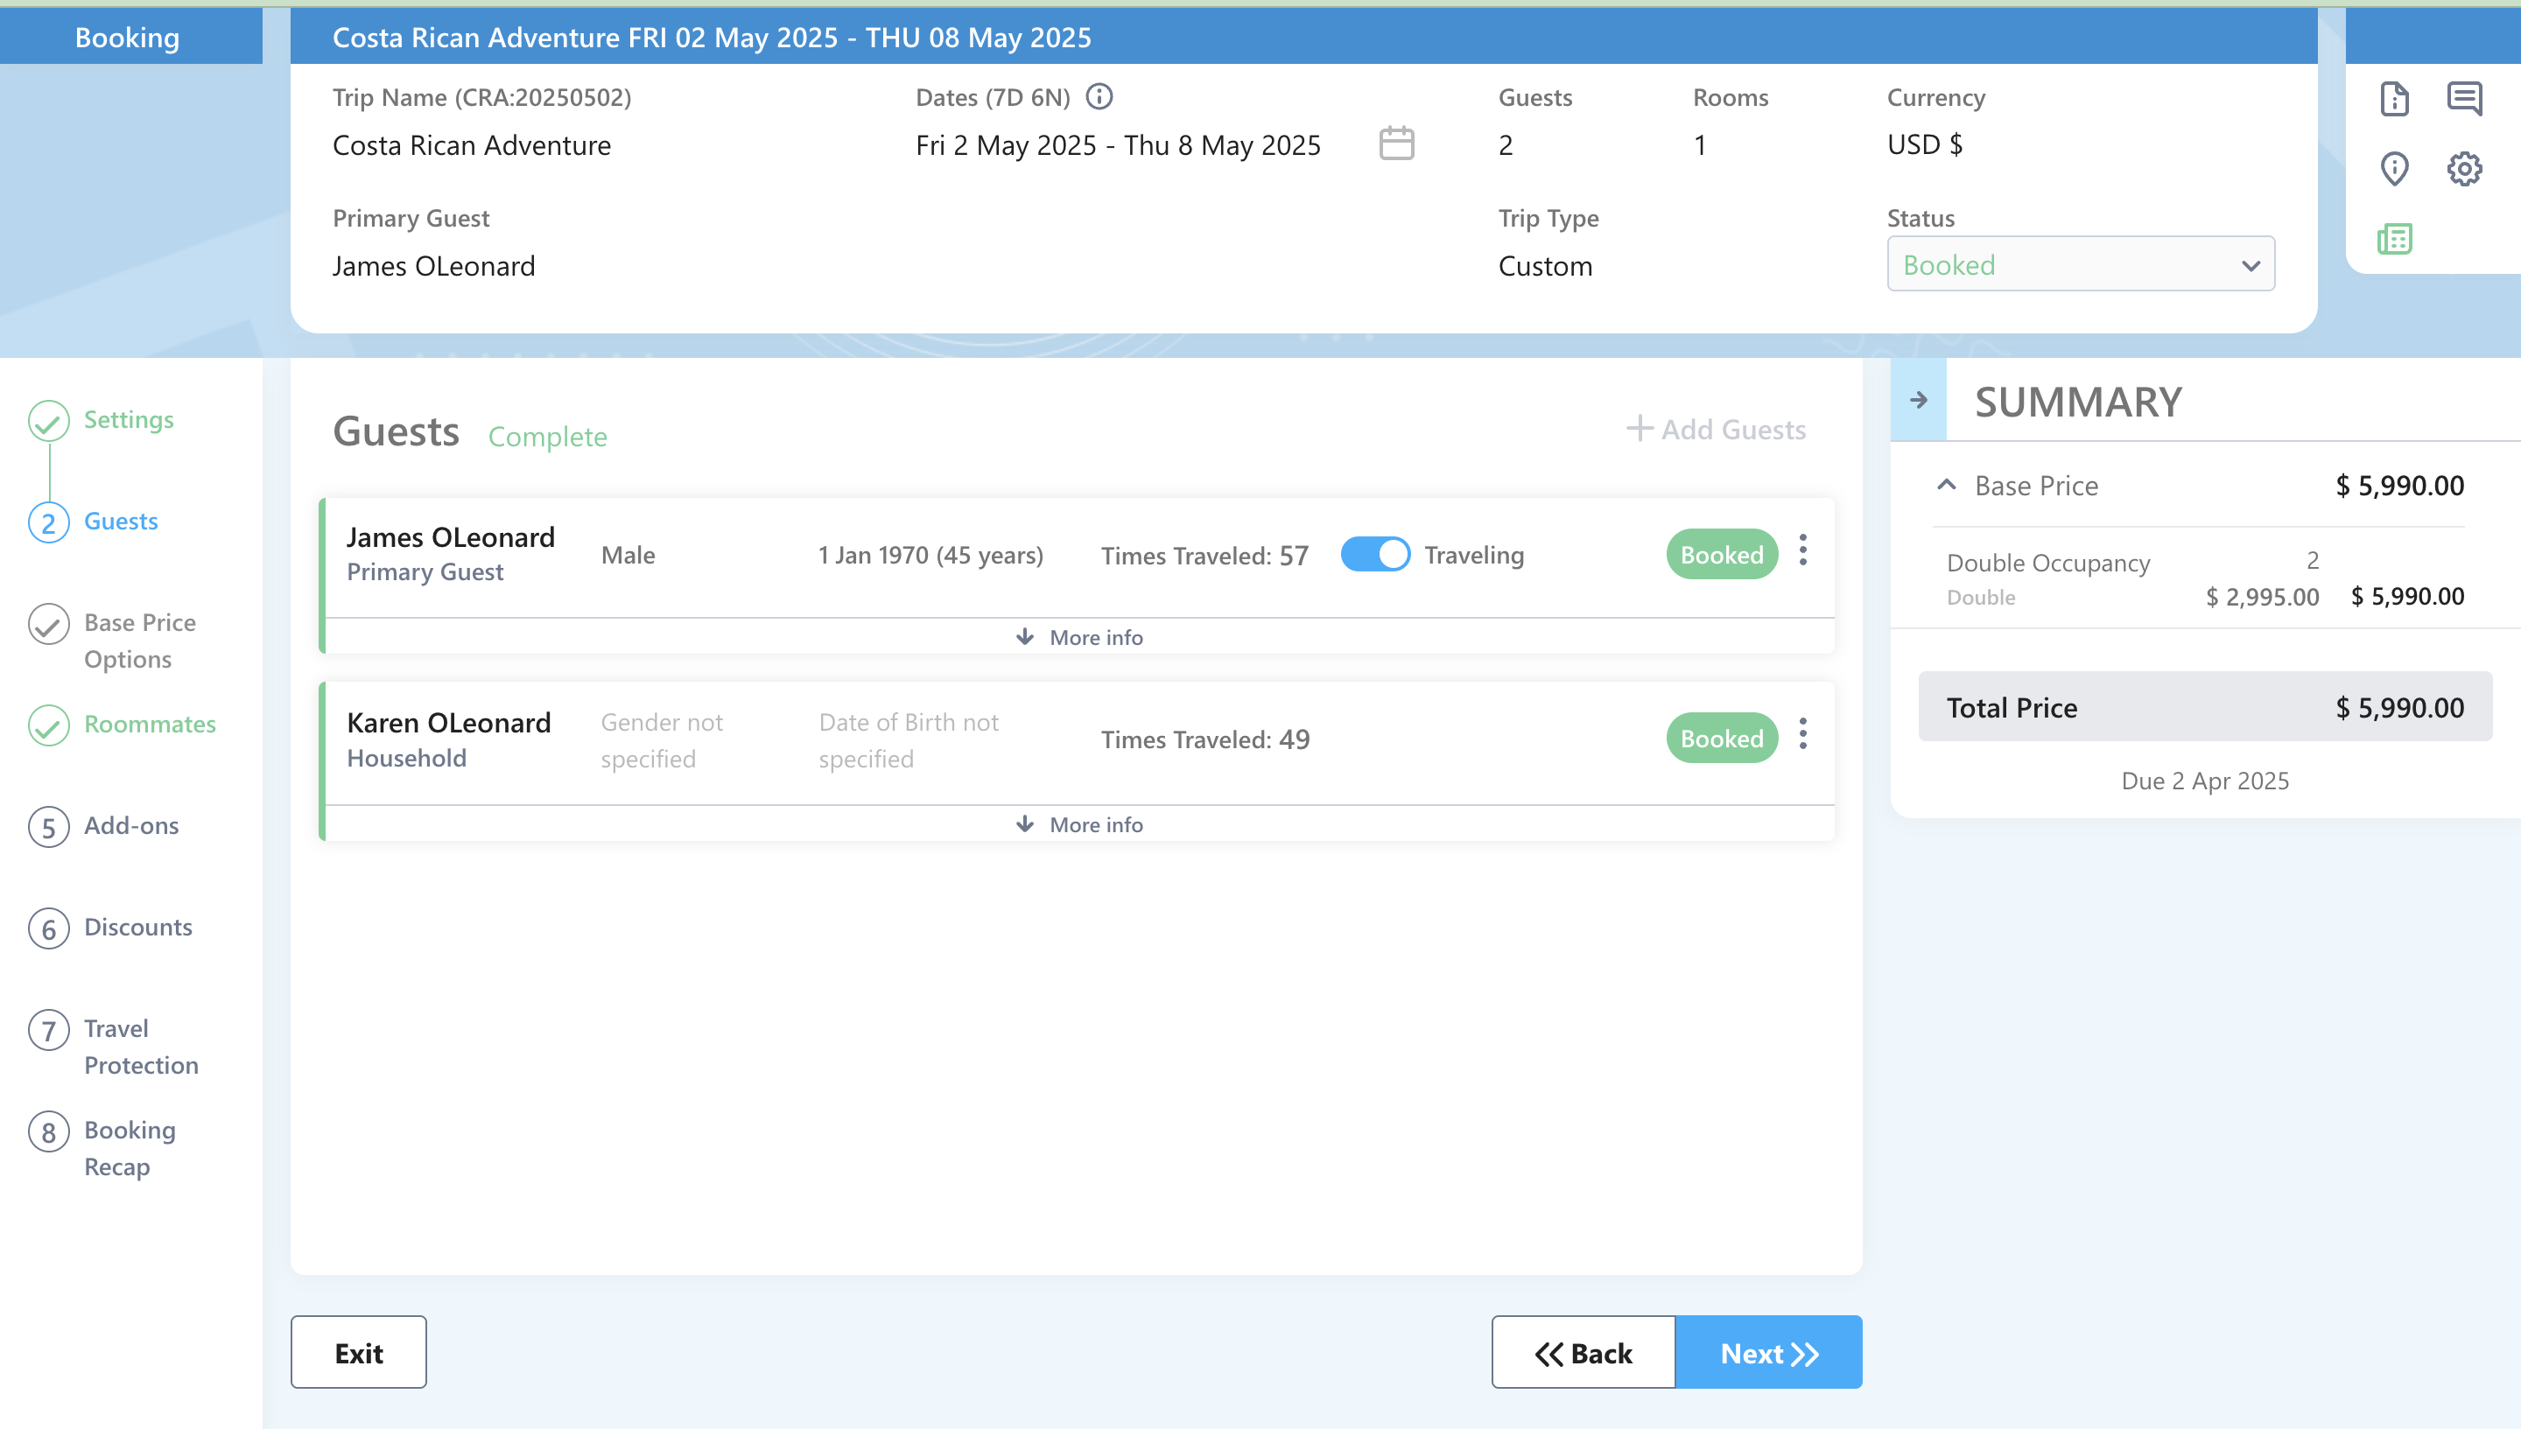Click the Next button
2521x1429 pixels.
pos(1768,1353)
